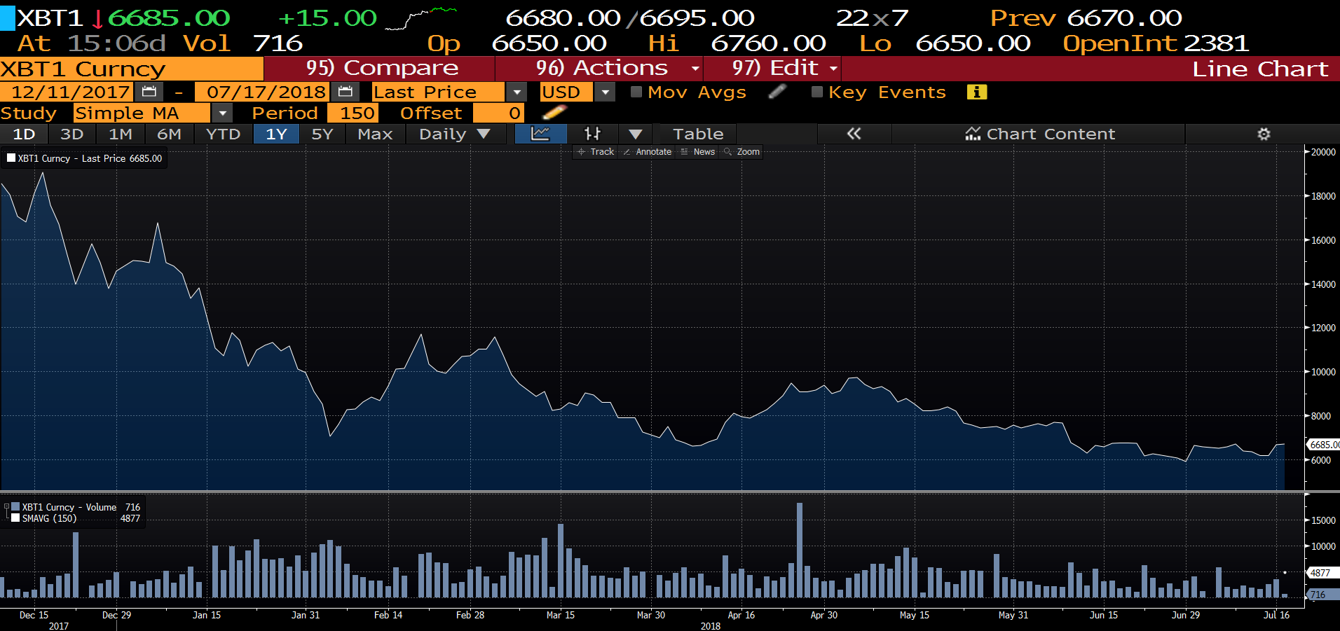Edit moving averages with pencil icon
The height and width of the screenshot is (631, 1340).
(777, 92)
